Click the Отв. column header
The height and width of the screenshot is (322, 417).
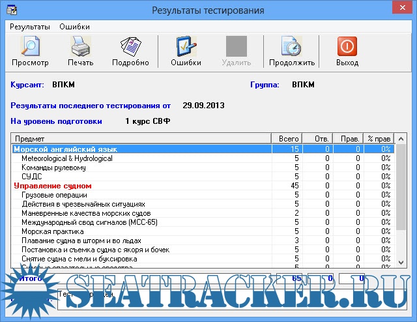(x=317, y=138)
